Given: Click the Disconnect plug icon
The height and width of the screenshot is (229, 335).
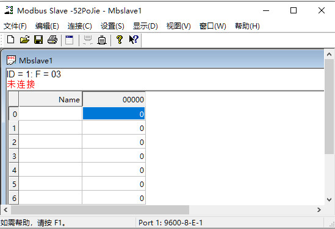Looking at the screenshot, I should [x=102, y=40].
